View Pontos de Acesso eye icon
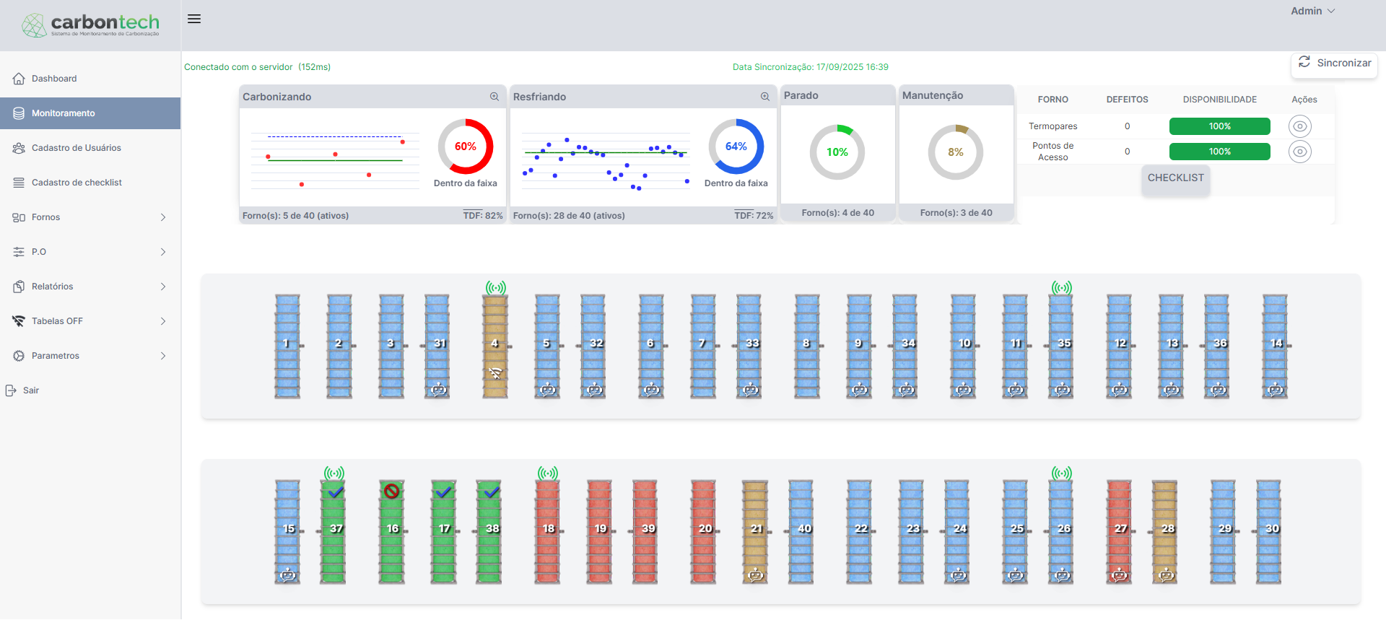 click(x=1300, y=152)
